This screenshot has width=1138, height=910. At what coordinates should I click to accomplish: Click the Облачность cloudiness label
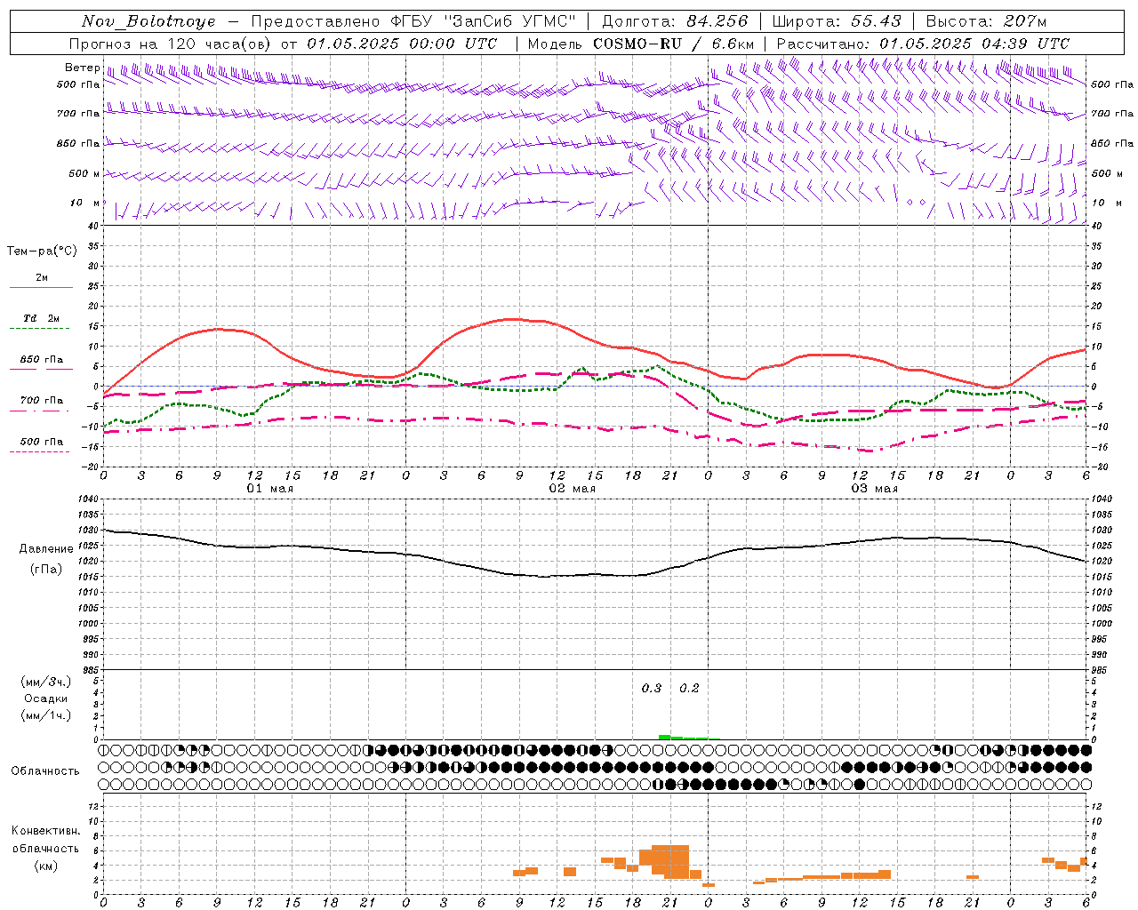pyautogui.click(x=45, y=770)
